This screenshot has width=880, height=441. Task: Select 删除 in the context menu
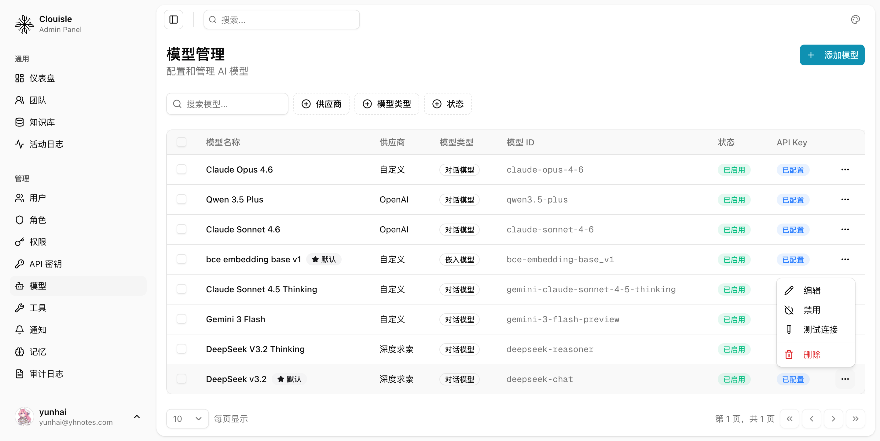tap(812, 355)
